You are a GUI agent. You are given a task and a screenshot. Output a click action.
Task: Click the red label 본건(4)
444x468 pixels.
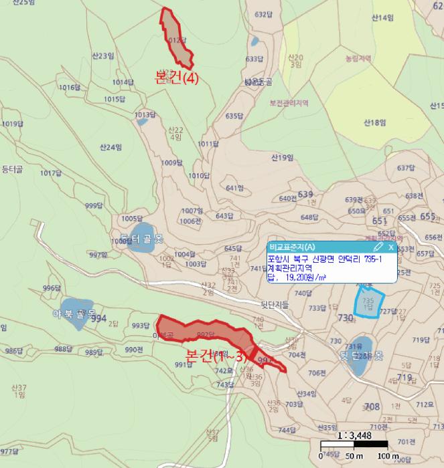[176, 78]
